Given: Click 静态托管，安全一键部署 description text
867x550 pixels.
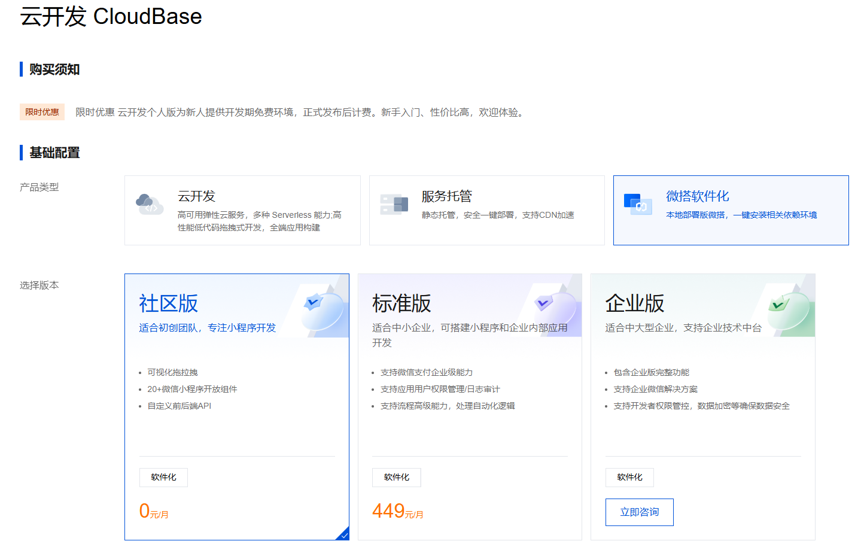Looking at the screenshot, I should (498, 215).
